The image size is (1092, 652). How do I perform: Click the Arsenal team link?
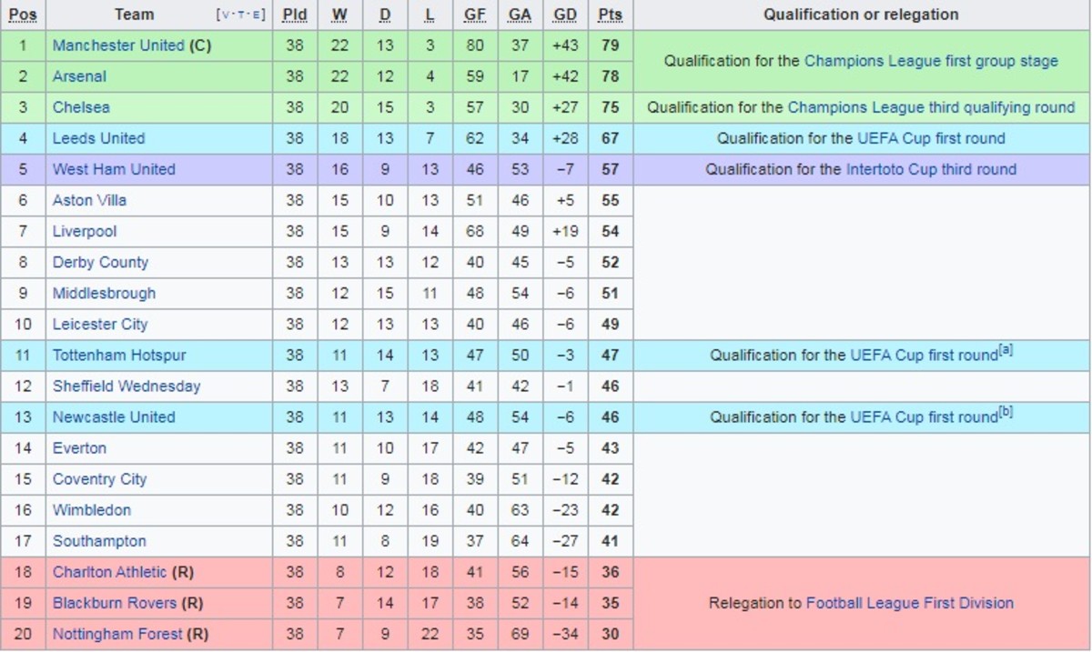[79, 76]
